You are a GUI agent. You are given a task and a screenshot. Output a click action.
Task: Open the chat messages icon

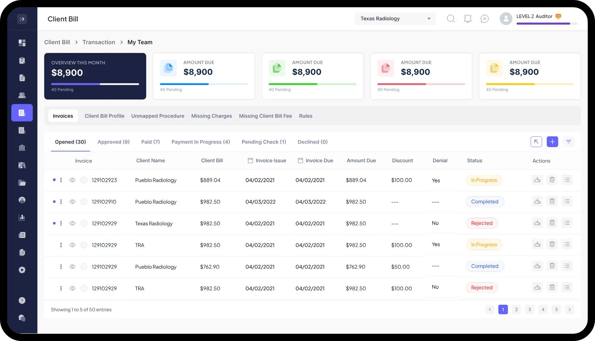484,19
